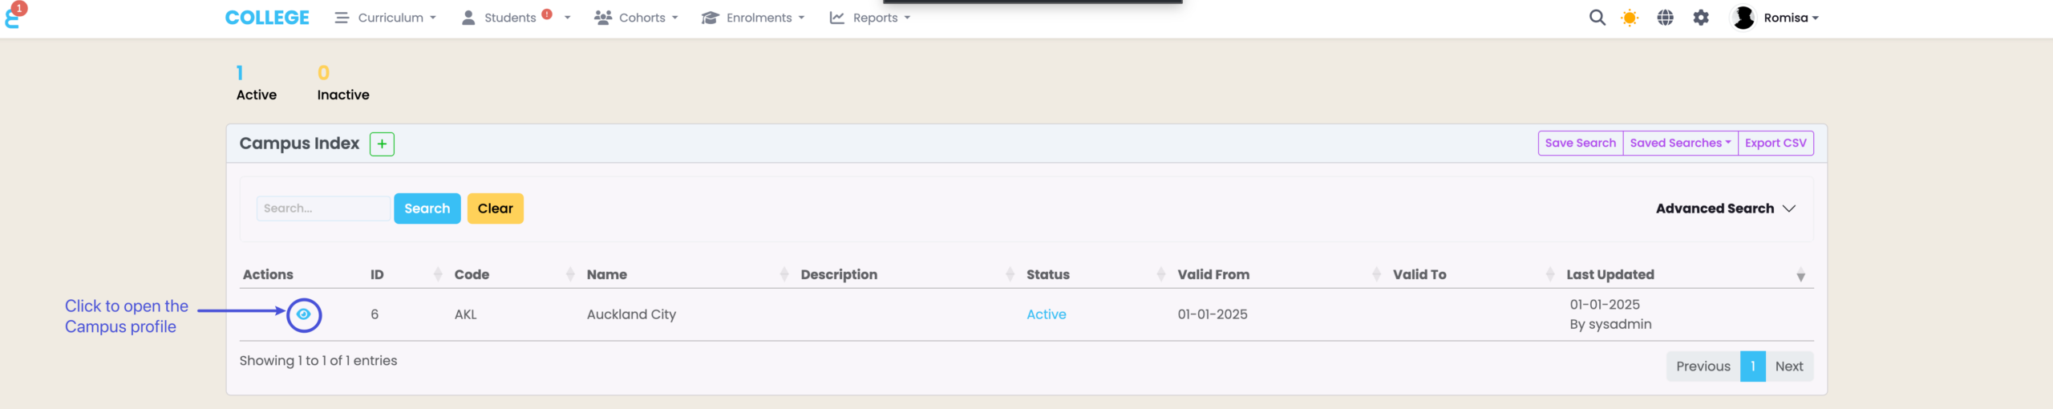Click the COLLEGE brand logo
The width and height of the screenshot is (2053, 409).
point(267,18)
